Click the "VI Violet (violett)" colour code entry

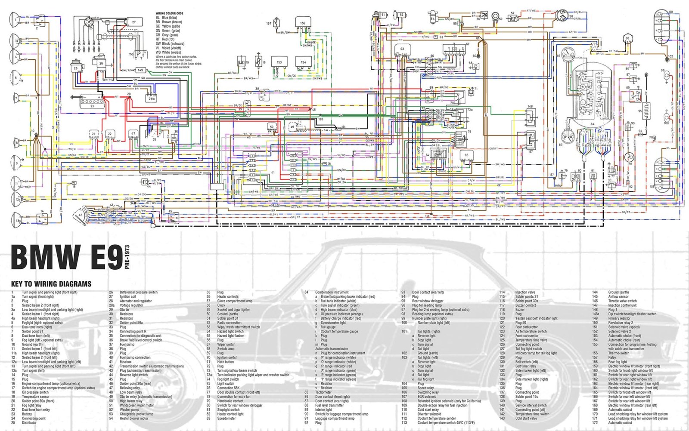(x=168, y=48)
